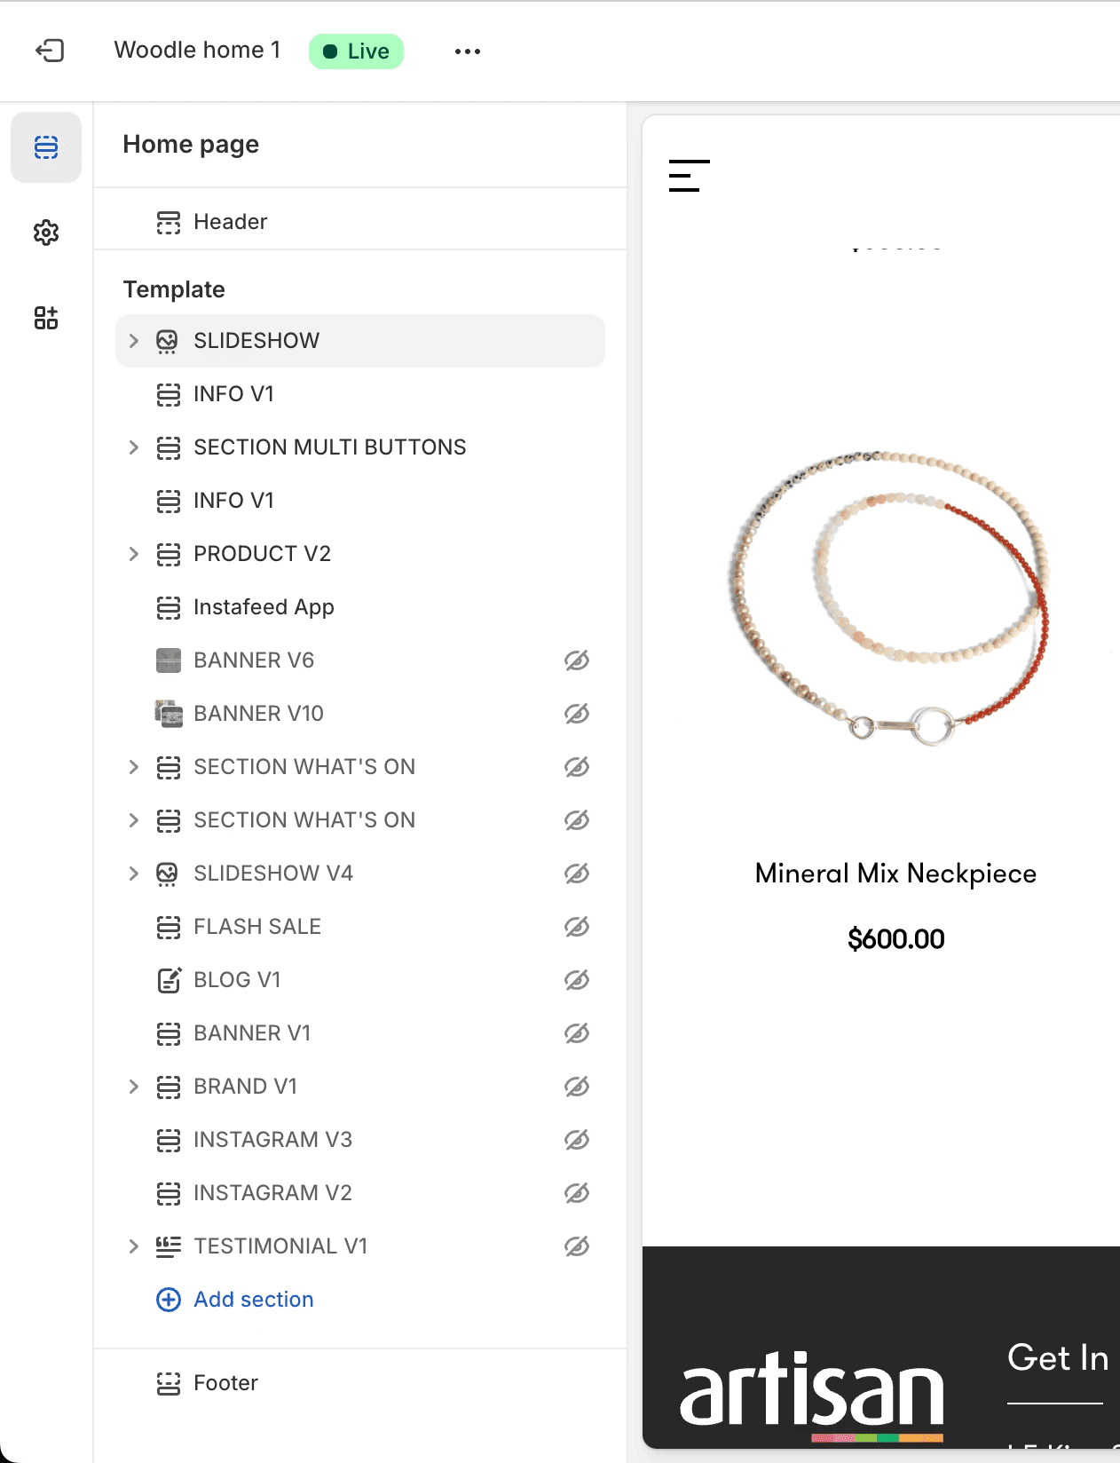Click the BANNER V1 section icon

(169, 1033)
